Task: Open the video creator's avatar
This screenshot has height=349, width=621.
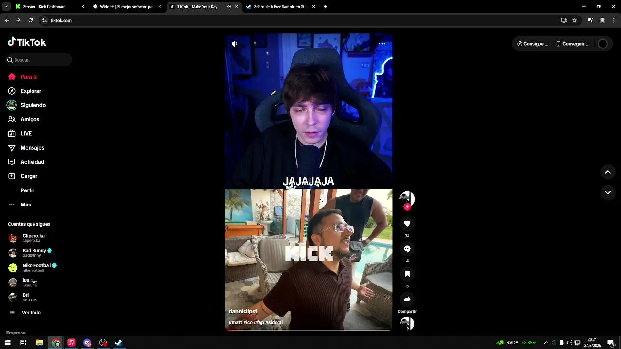Action: tap(407, 197)
